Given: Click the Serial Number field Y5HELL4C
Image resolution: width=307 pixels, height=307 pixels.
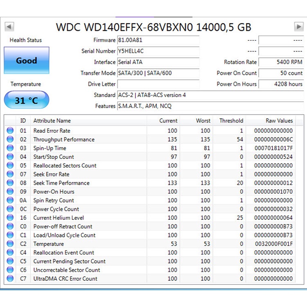Looking at the screenshot, I should pyautogui.click(x=158, y=51).
